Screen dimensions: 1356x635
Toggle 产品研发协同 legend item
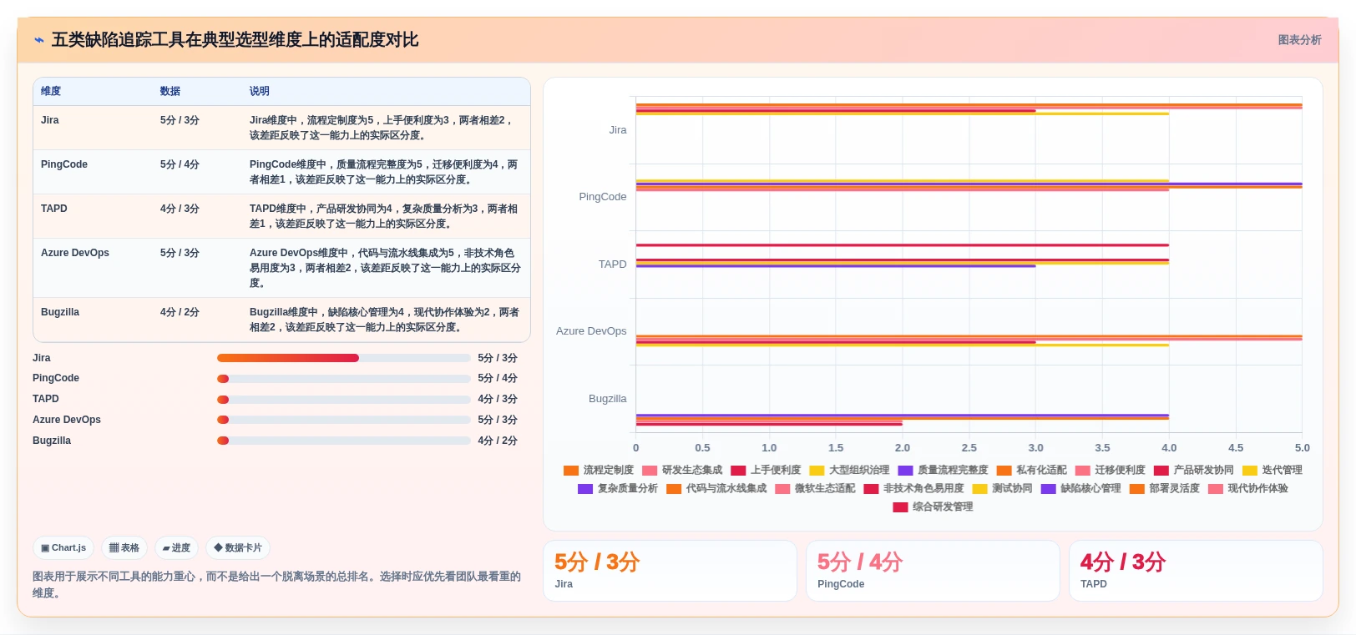point(1193,471)
